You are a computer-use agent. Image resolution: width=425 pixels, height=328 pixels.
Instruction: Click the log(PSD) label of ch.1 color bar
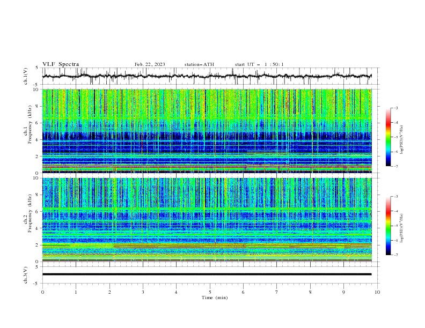pyautogui.click(x=402, y=140)
